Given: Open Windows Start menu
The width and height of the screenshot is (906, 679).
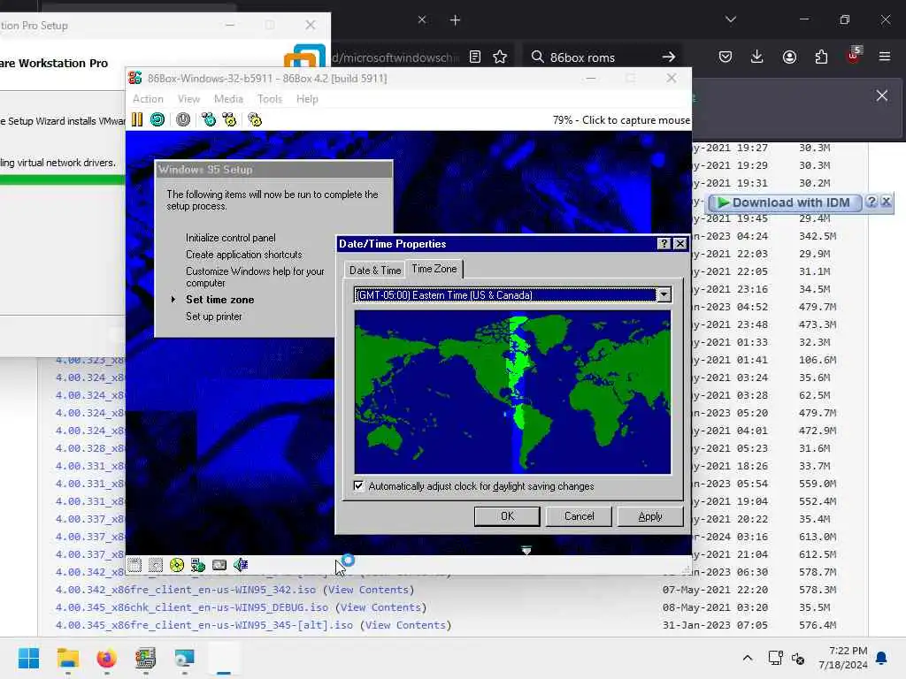Looking at the screenshot, I should point(29,658).
